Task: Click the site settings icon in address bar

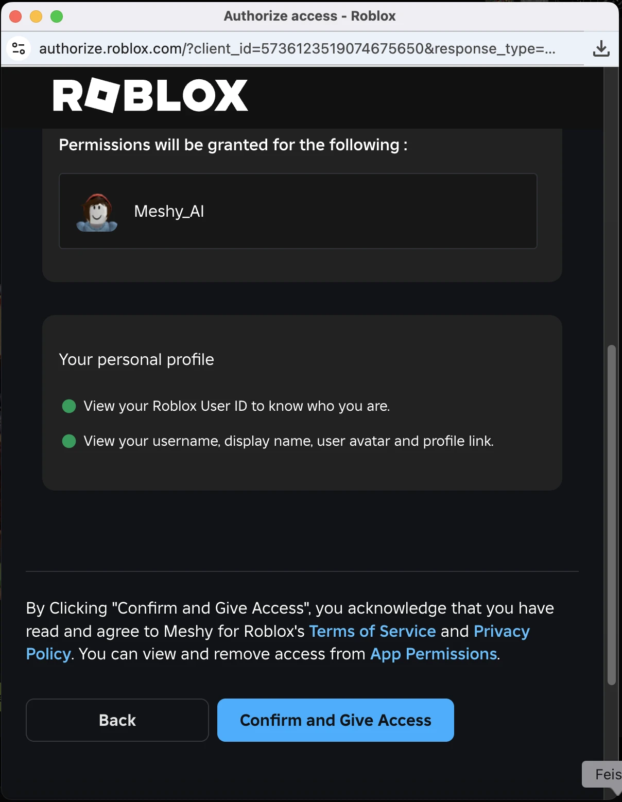Action: pos(19,48)
